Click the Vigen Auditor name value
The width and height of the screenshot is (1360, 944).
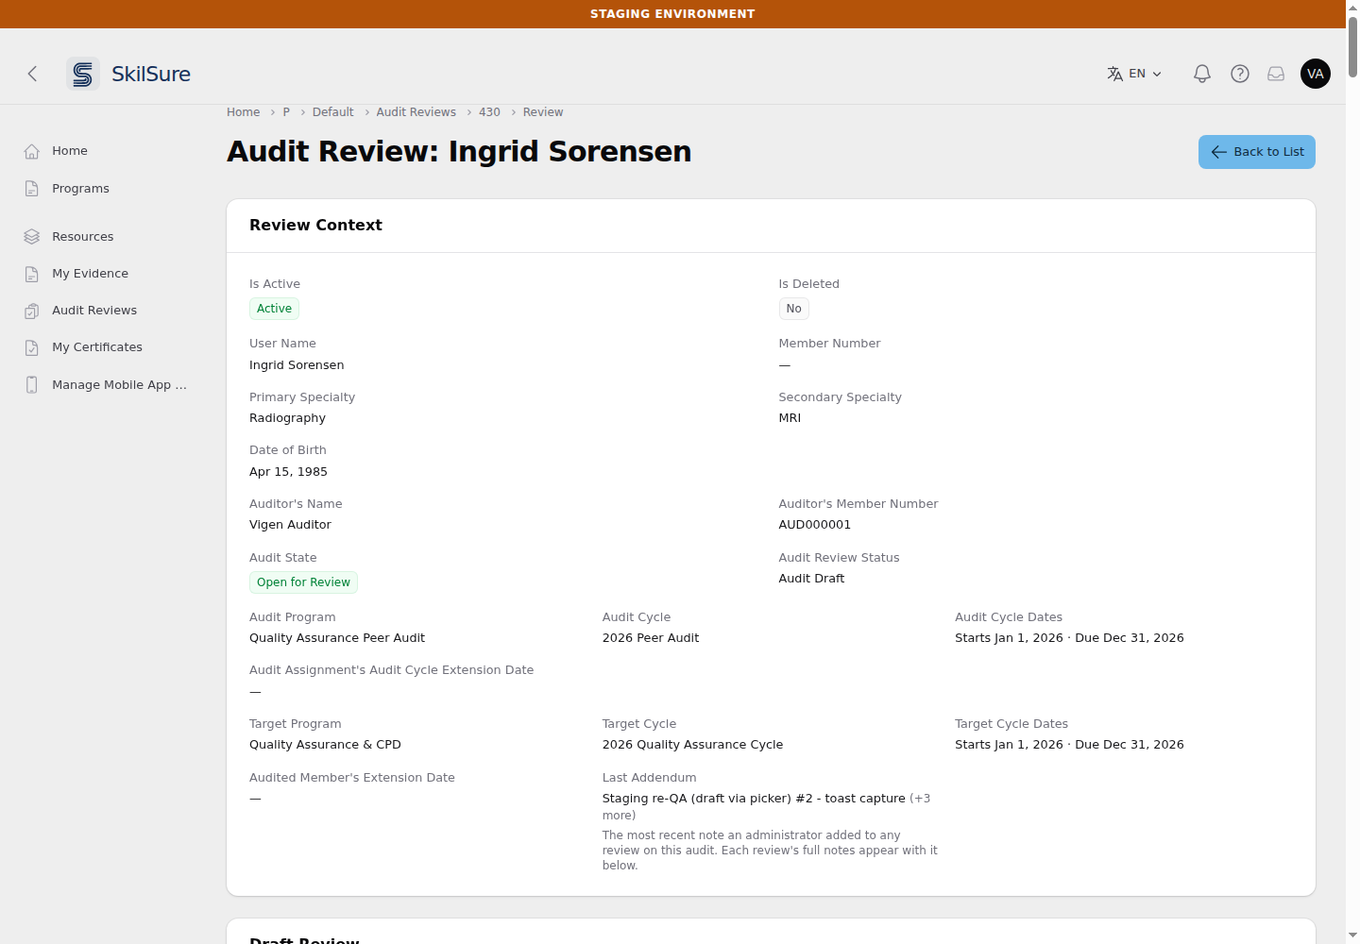click(290, 525)
